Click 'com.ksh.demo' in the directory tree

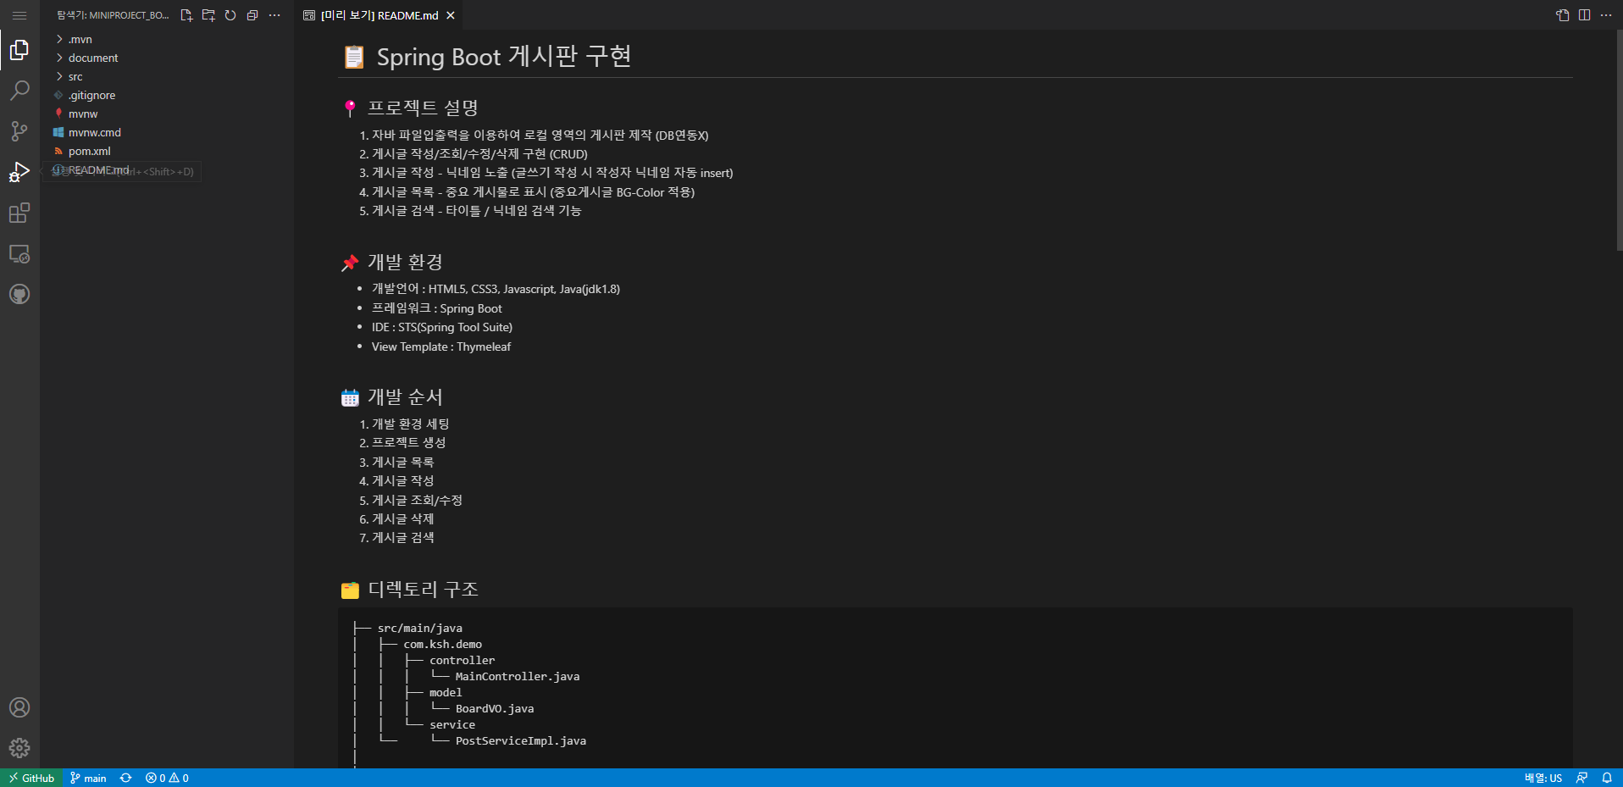click(442, 644)
